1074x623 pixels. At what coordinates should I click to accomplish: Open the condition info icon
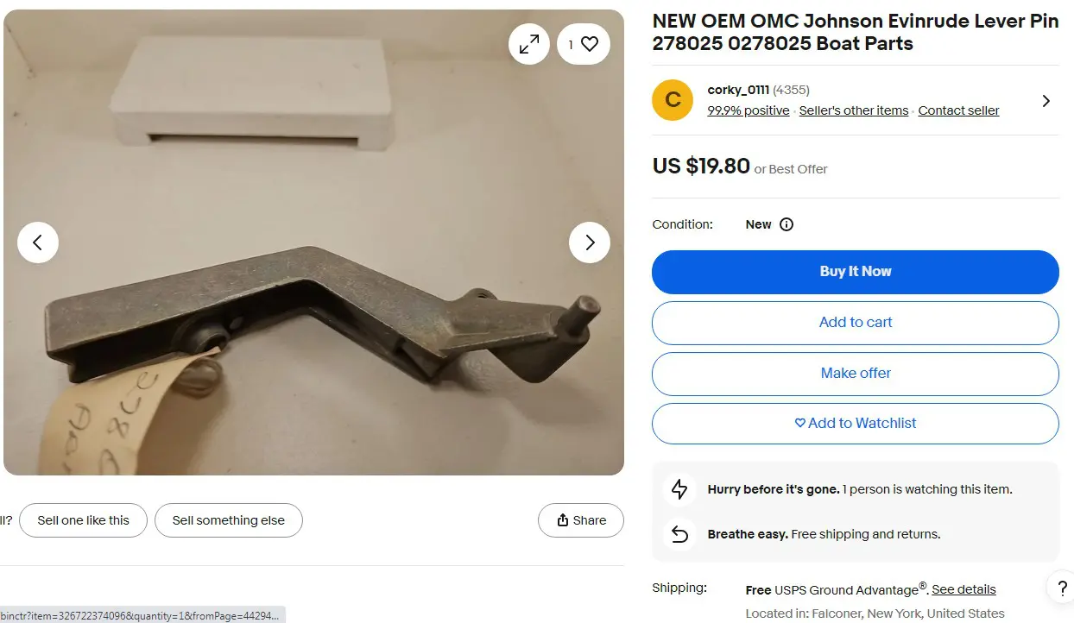coord(787,224)
